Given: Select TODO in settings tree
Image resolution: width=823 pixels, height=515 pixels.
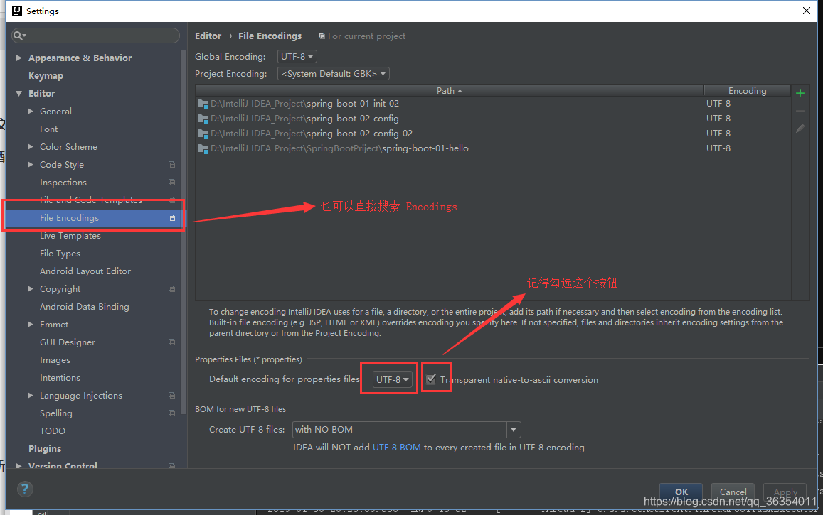Looking at the screenshot, I should click(53, 431).
